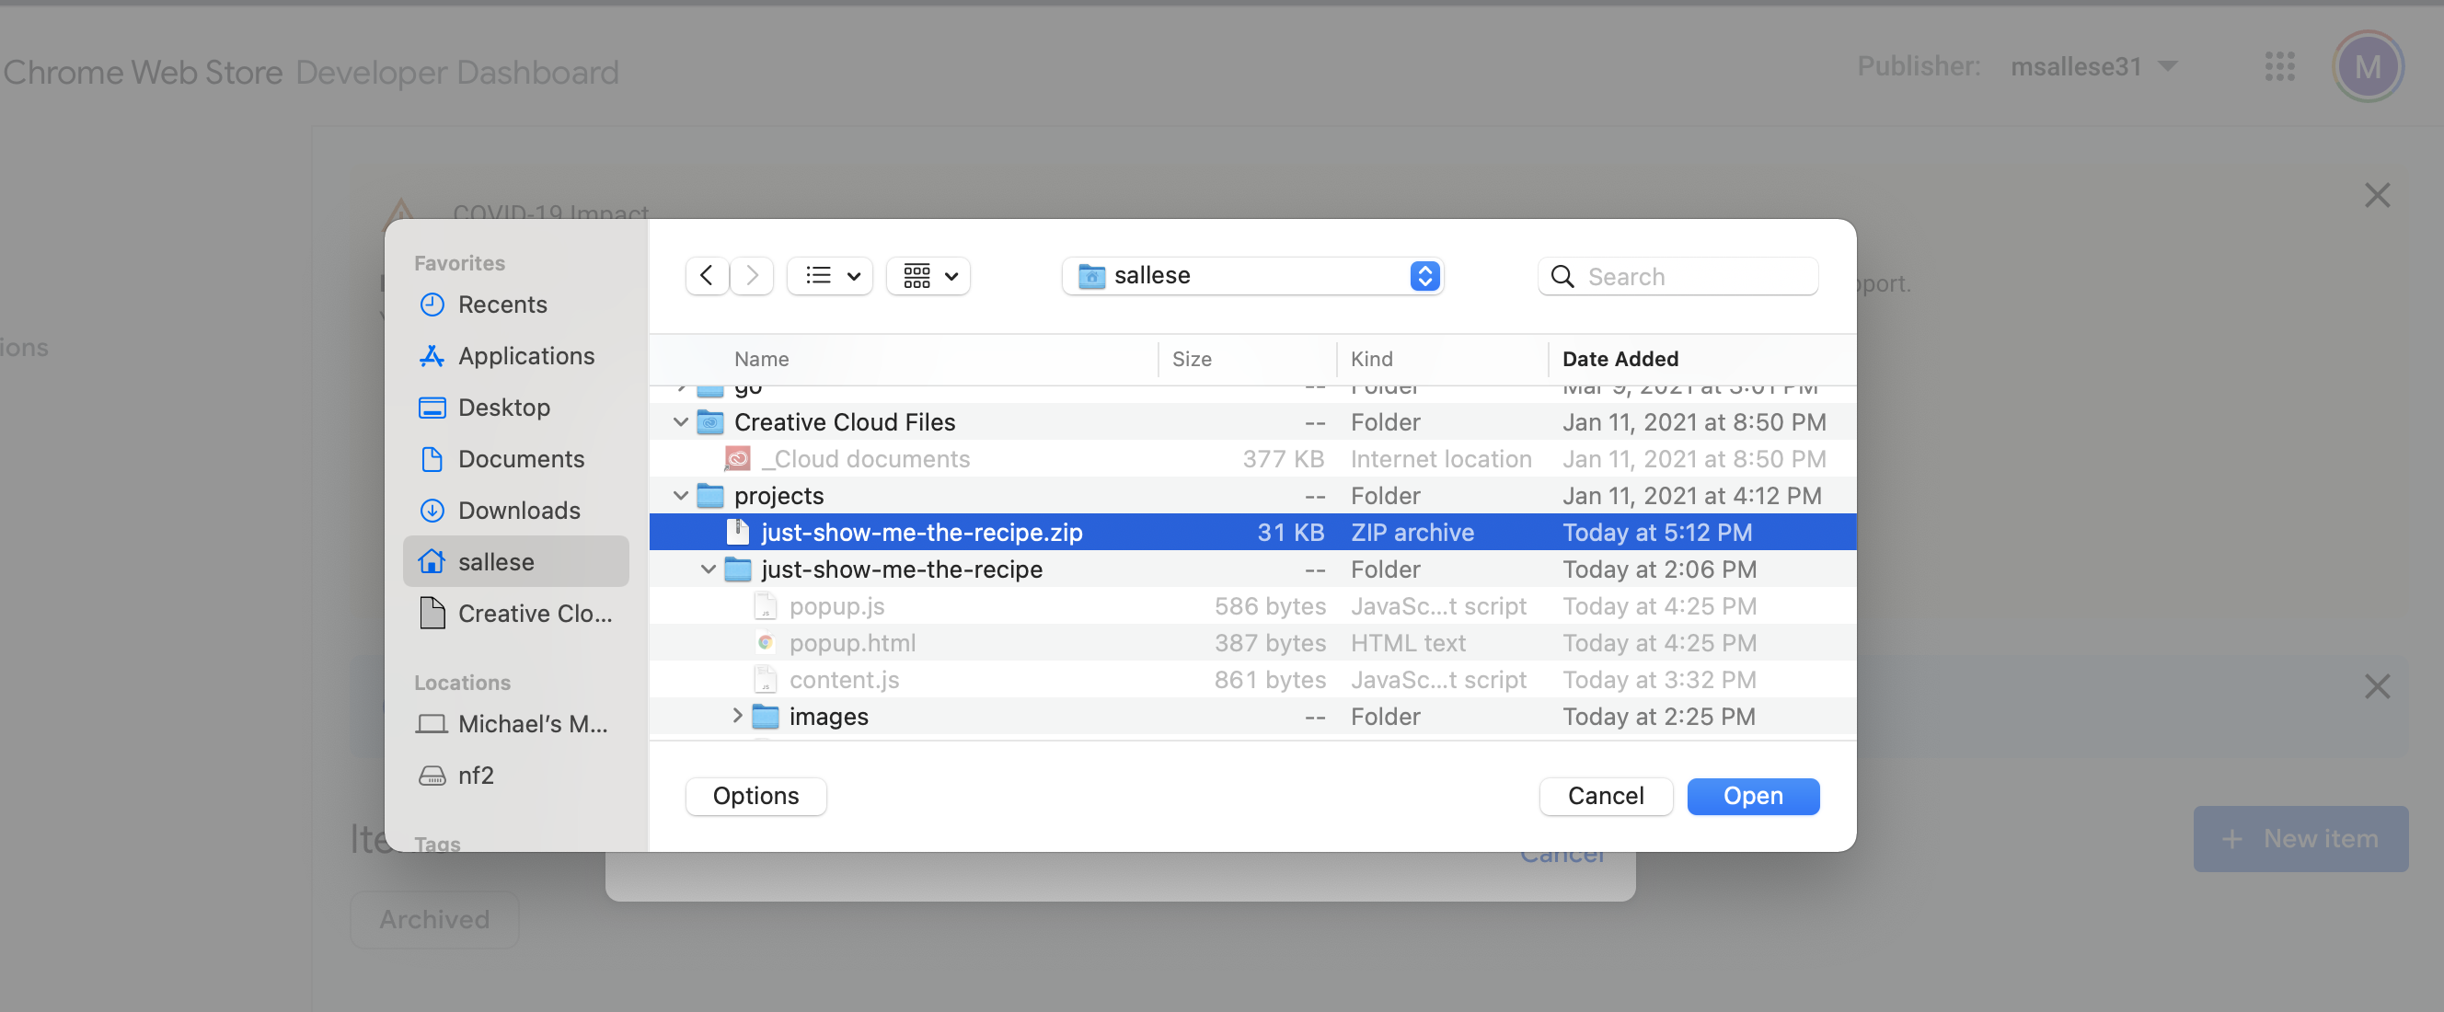
Task: Select Applications in the sidebar
Action: pos(516,356)
